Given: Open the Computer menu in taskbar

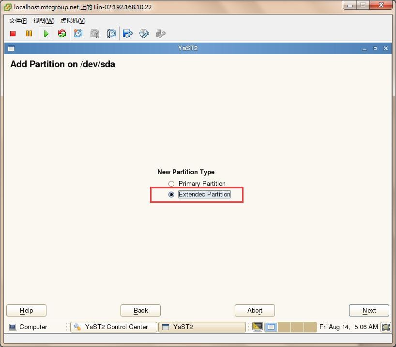Looking at the screenshot, I should (28, 327).
